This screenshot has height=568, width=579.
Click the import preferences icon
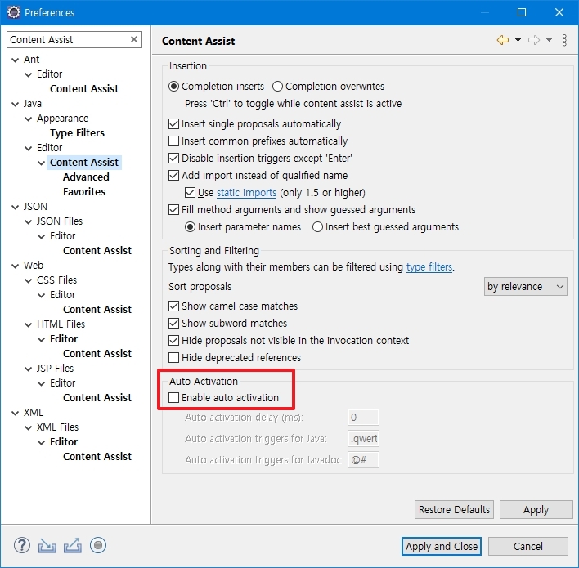[47, 545]
